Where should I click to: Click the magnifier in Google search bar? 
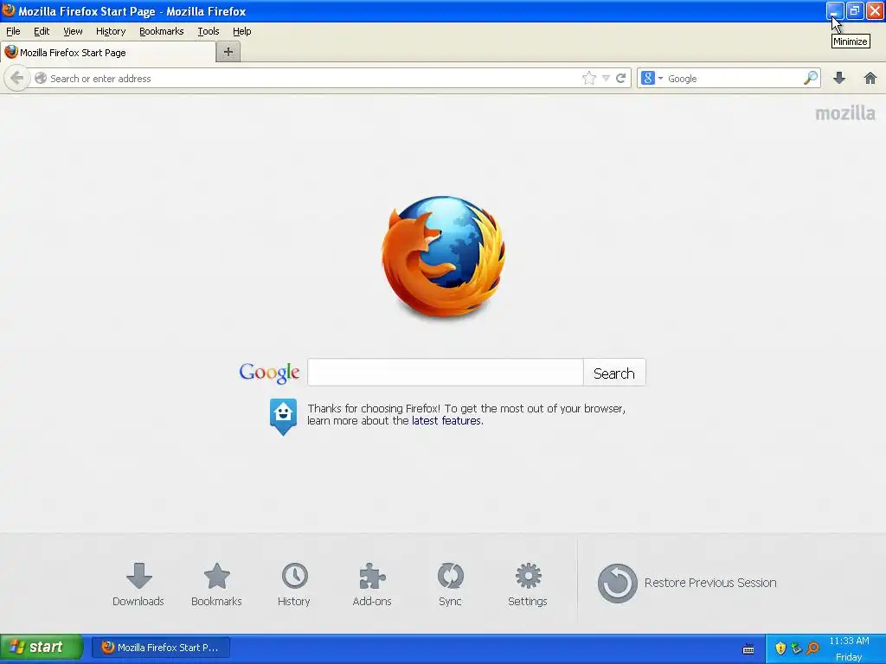(x=810, y=78)
